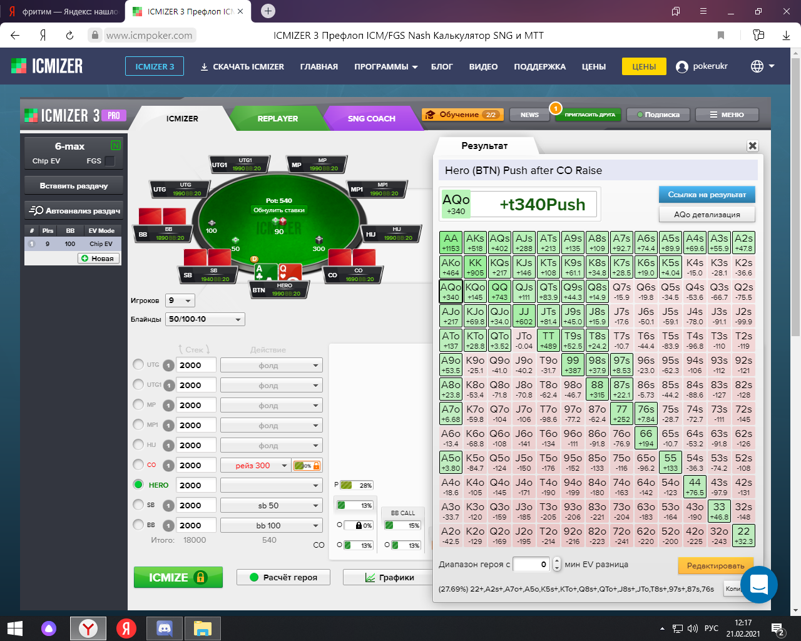The width and height of the screenshot is (801, 641).
Task: Click the green N badge next to 6-max
Action: (x=115, y=145)
